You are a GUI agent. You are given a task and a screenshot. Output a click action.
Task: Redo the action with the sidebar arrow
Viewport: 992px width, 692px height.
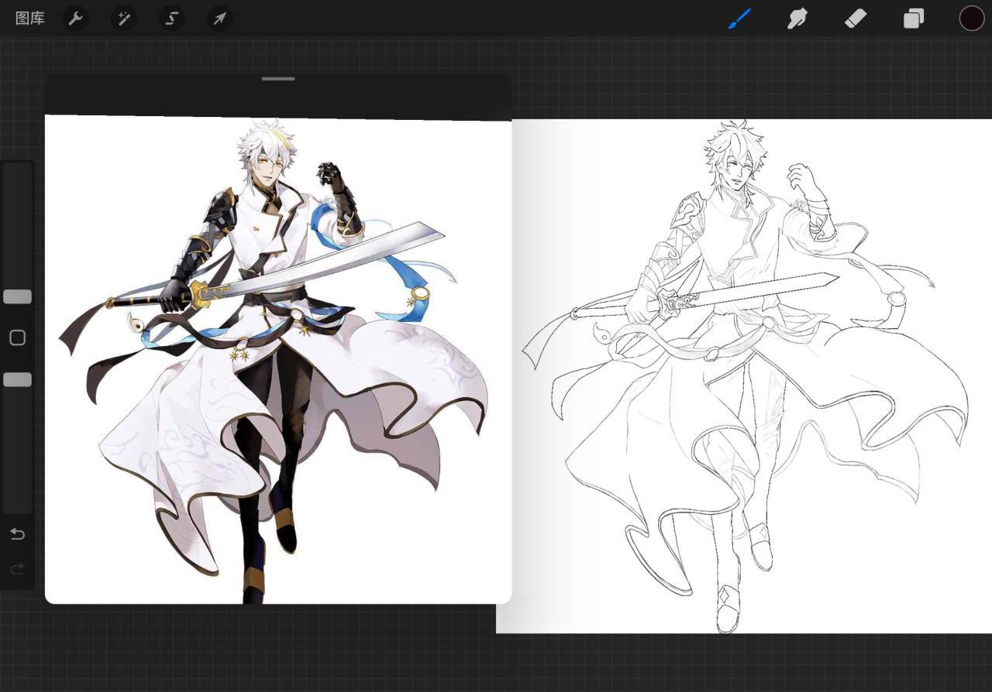click(x=17, y=570)
